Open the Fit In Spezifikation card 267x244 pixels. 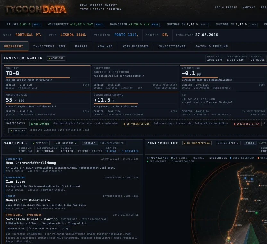click(x=223, y=104)
